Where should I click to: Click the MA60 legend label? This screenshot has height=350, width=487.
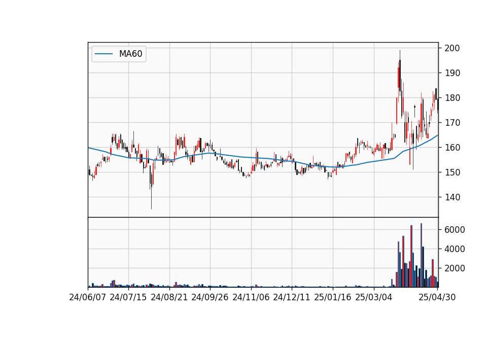(x=130, y=54)
